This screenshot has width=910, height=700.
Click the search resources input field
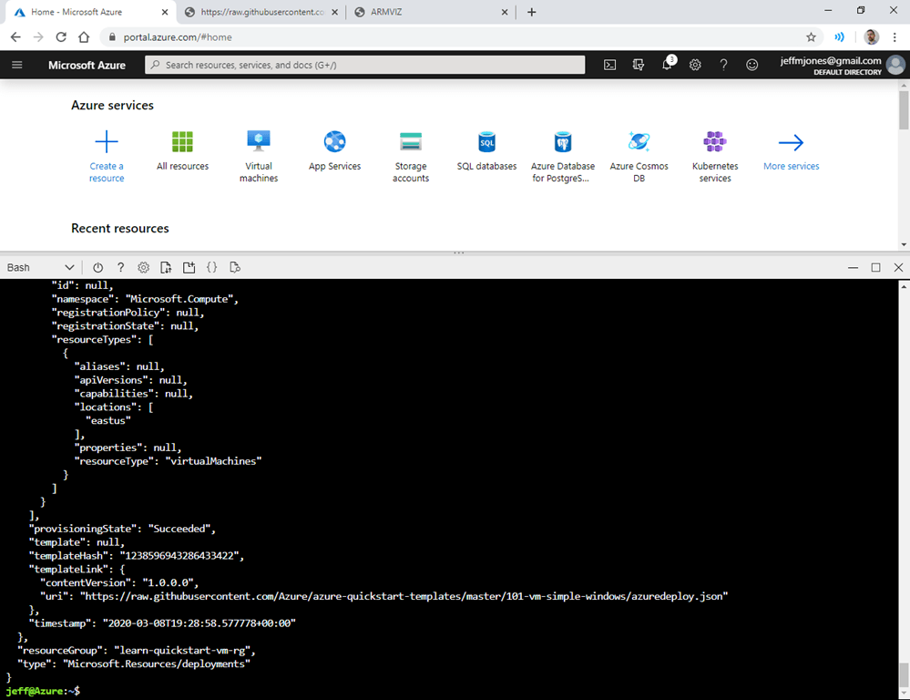(x=365, y=65)
